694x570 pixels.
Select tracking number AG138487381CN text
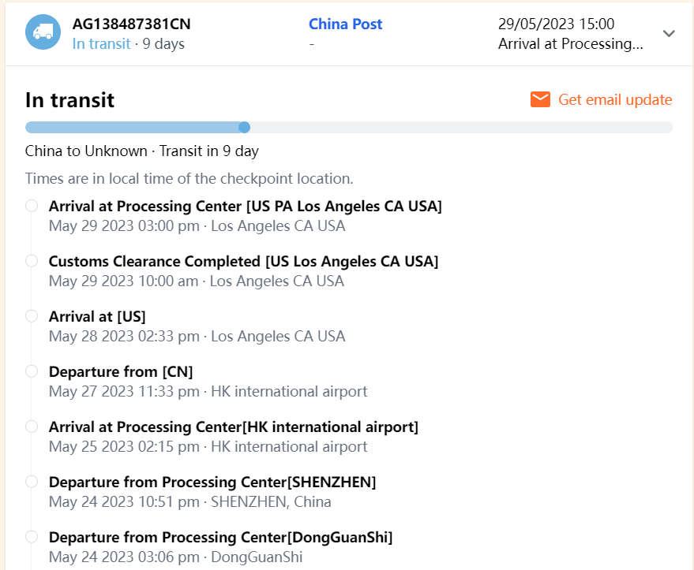pos(131,24)
